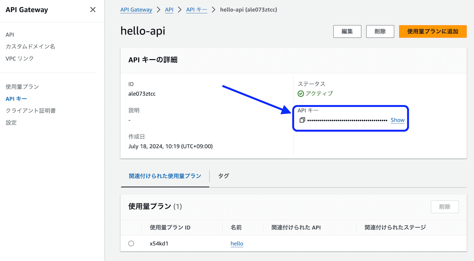Click the API Gateway sidebar title
Viewport: 474px width, 261px height.
[27, 10]
